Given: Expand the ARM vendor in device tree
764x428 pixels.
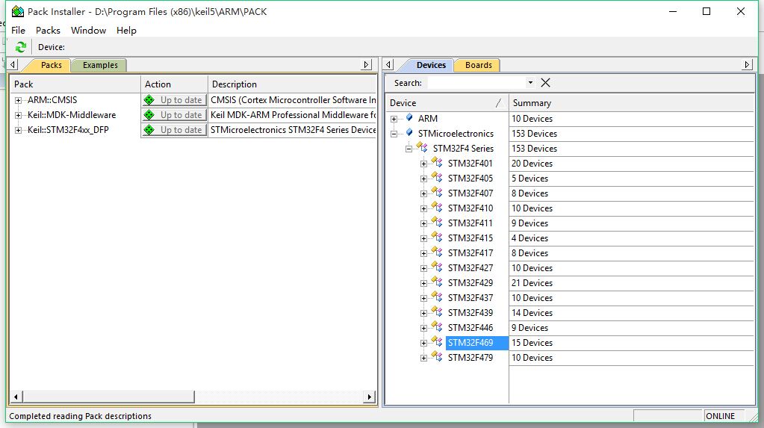Looking at the screenshot, I should tap(394, 119).
